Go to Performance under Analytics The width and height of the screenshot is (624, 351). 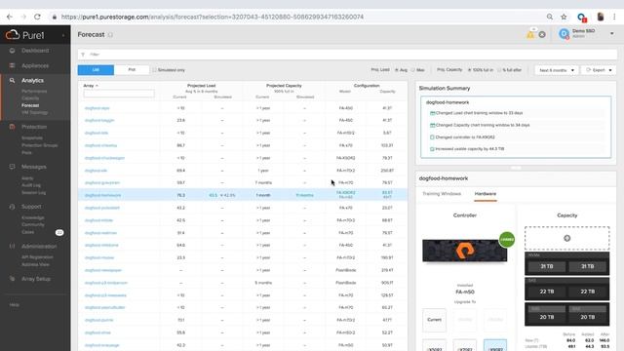pos(34,91)
